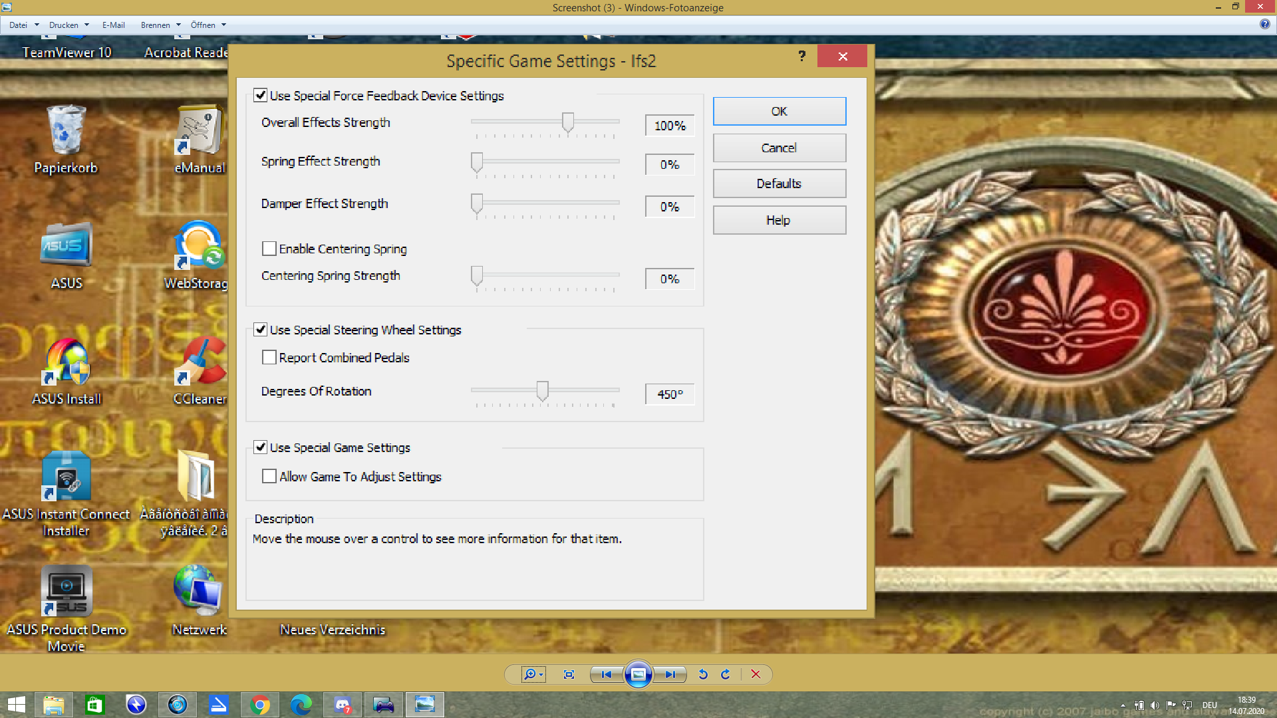Expand the Drucken dropdown menu
Screen dimensions: 1277x718
(x=69, y=25)
